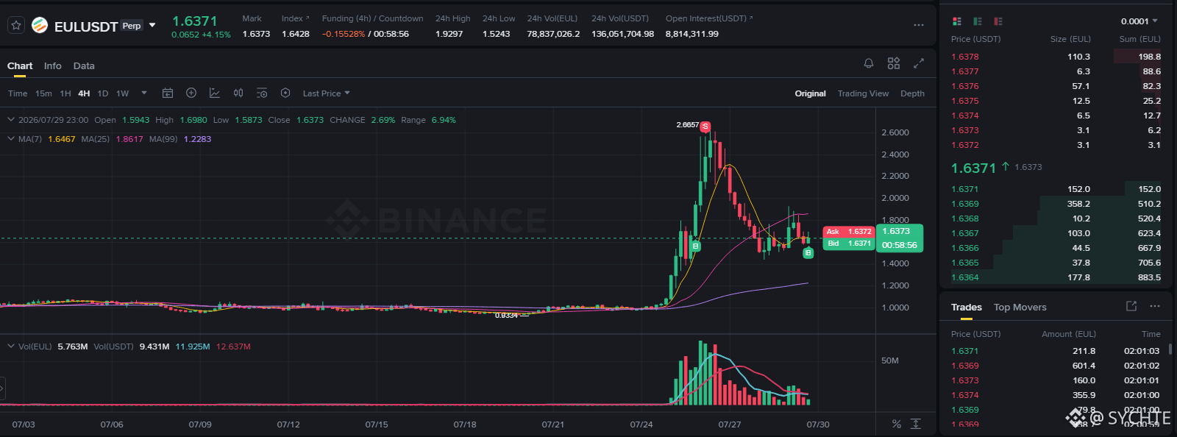Click ask price 1.6372 in order book
This screenshot has width=1177, height=437.
tap(964, 145)
